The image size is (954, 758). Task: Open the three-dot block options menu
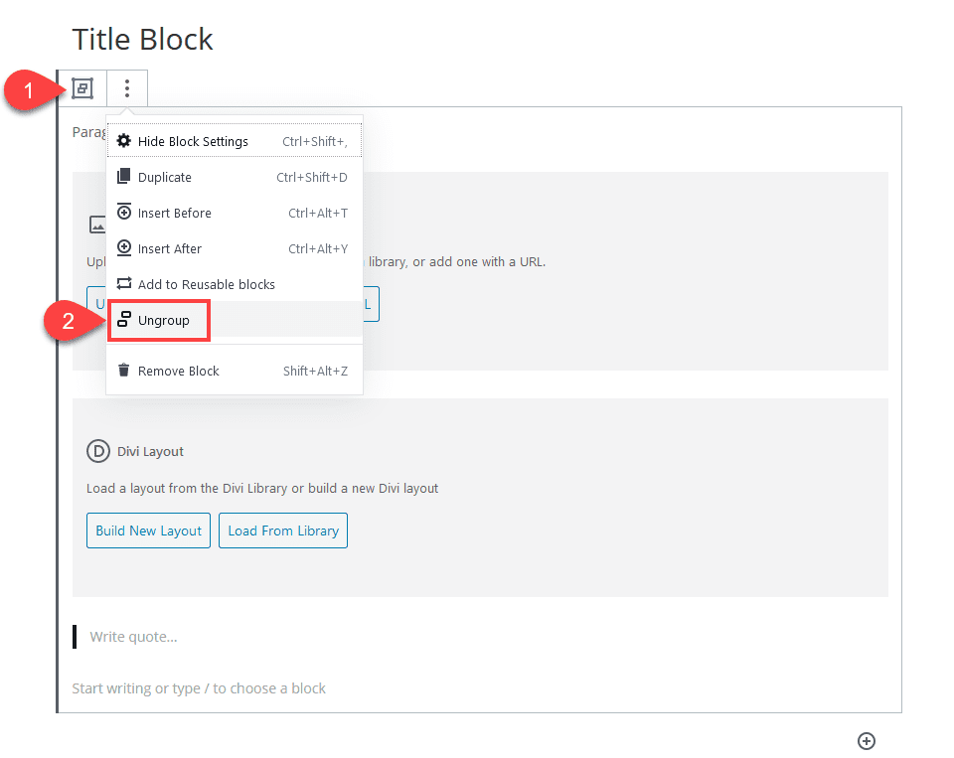coord(126,87)
